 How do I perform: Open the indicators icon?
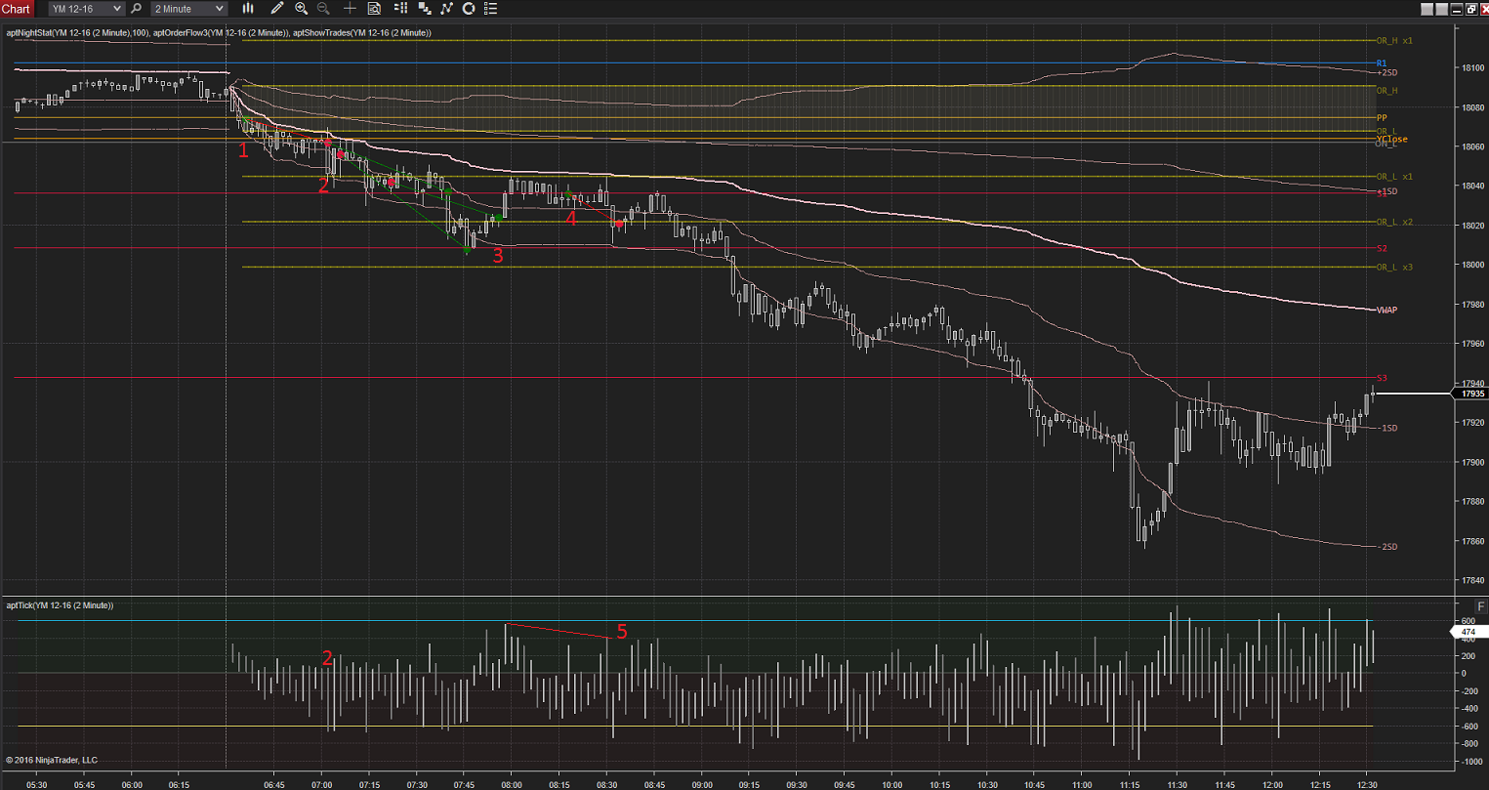pos(446,9)
